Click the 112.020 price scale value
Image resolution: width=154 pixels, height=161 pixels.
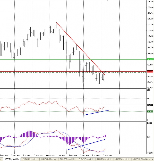coord(150,42)
